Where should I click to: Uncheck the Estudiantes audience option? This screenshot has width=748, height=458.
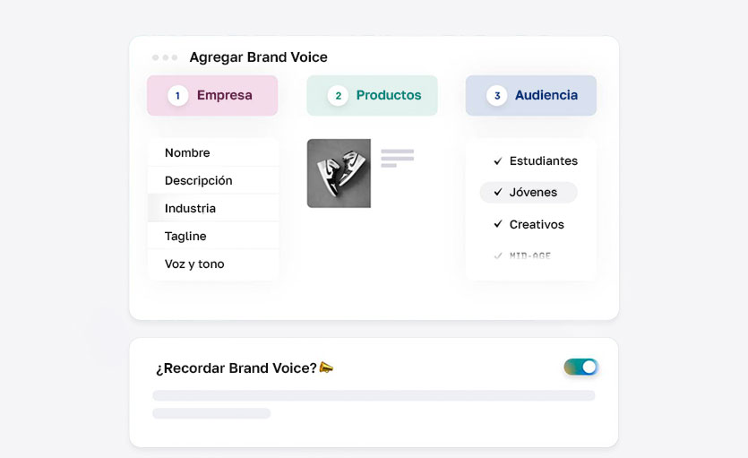498,161
